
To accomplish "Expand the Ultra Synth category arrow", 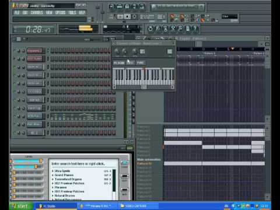I will pyautogui.click(x=52, y=171).
